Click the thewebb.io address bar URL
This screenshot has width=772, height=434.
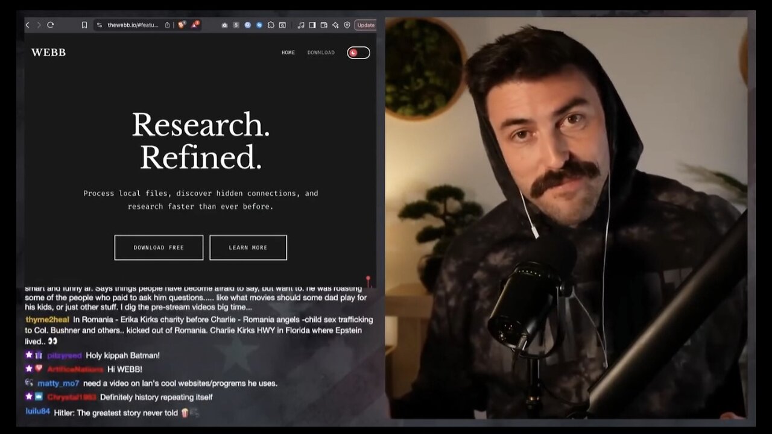click(x=133, y=25)
